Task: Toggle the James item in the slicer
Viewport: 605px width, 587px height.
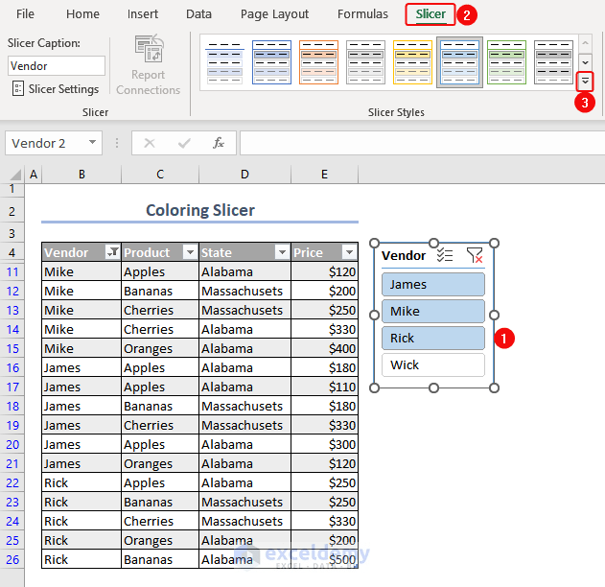Action: pyautogui.click(x=433, y=285)
